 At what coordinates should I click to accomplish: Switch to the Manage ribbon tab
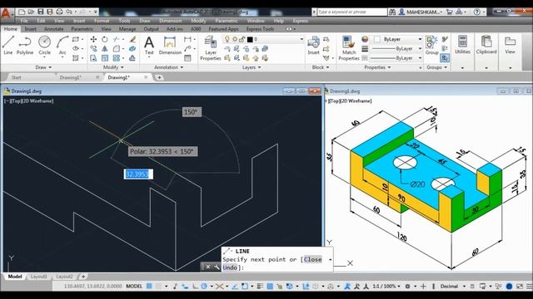click(127, 29)
